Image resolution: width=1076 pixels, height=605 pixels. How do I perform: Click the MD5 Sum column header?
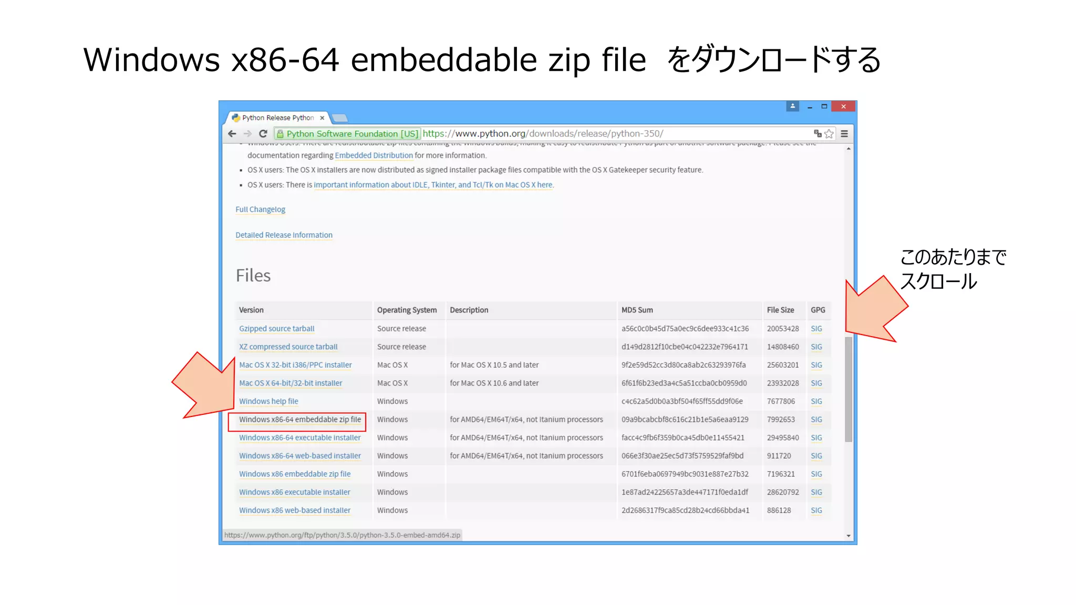(x=637, y=310)
